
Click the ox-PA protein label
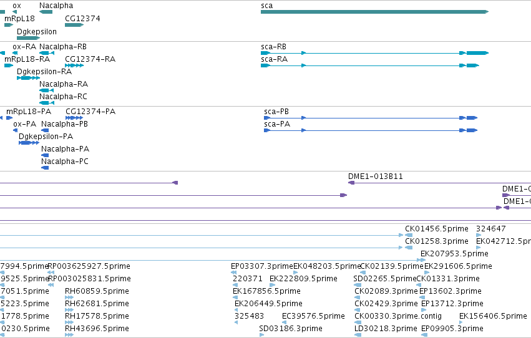(x=25, y=124)
